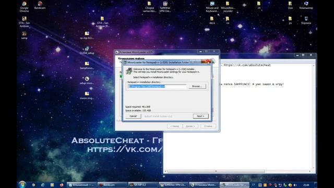Select the User folder on desktop
Screen dimensions: 334x188
point(290,5)
